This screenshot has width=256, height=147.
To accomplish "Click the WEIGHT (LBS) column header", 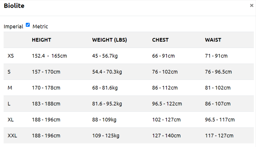I will tap(109, 40).
